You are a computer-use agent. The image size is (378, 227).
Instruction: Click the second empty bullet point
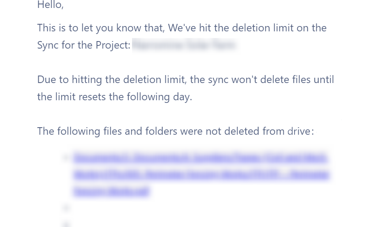click(x=66, y=208)
